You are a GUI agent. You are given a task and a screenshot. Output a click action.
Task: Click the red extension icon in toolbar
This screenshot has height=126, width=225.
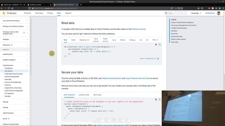tap(209, 8)
